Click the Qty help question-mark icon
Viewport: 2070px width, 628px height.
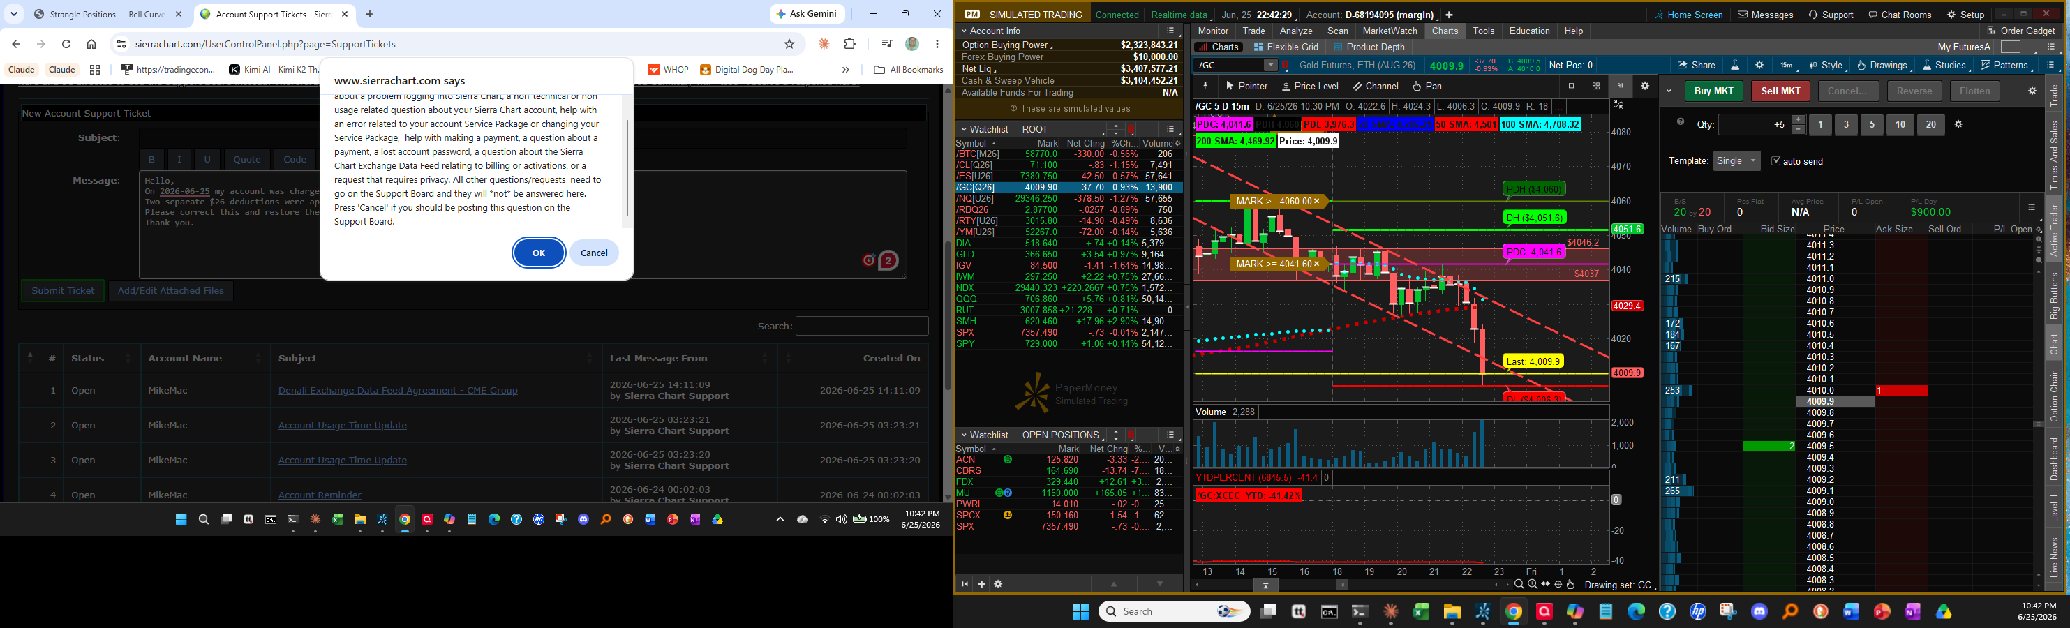click(x=1681, y=122)
